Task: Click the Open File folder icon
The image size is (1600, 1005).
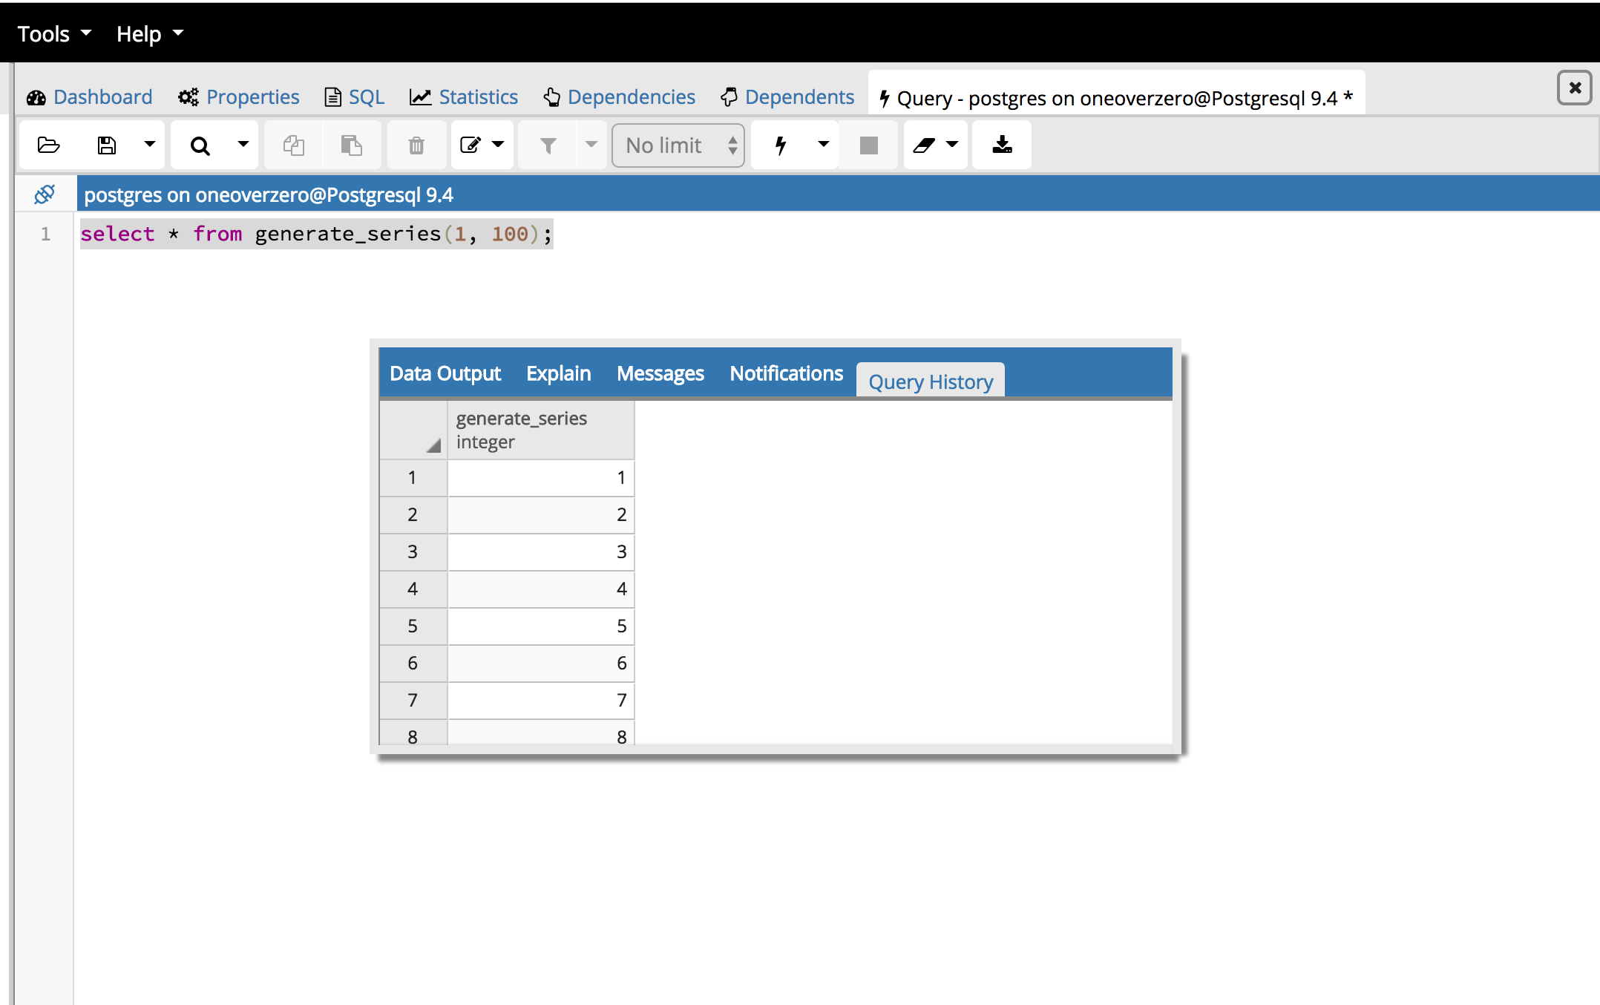Action: coord(49,145)
